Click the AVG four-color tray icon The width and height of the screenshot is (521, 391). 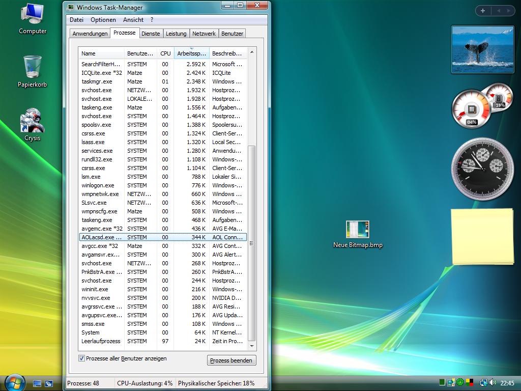coord(470,382)
